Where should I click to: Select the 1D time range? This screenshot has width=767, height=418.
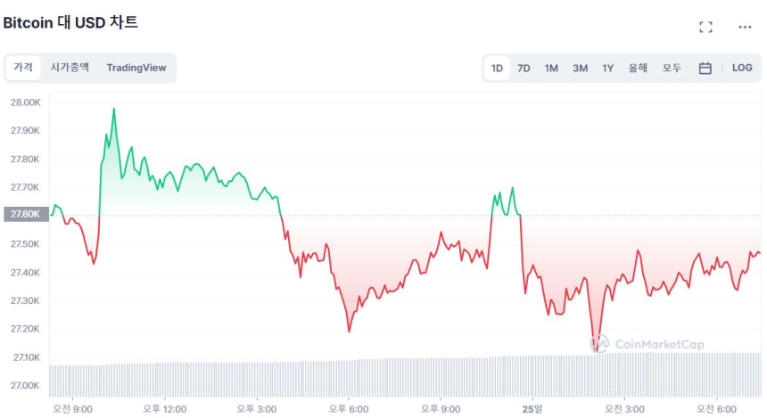(497, 68)
